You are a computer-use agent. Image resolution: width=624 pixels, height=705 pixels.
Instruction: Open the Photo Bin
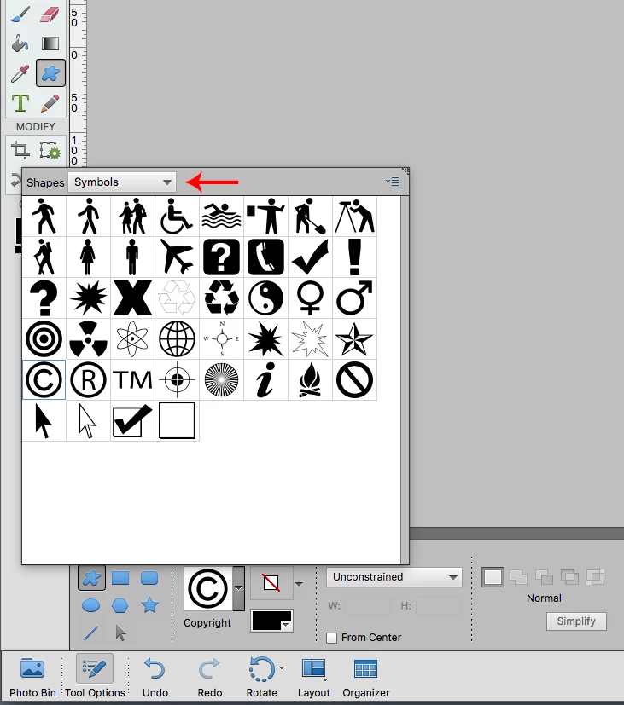(x=32, y=678)
